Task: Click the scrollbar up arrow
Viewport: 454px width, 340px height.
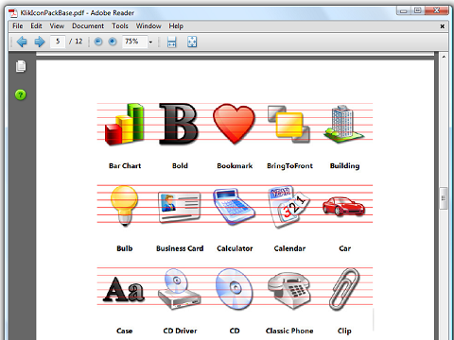Action: [444, 57]
